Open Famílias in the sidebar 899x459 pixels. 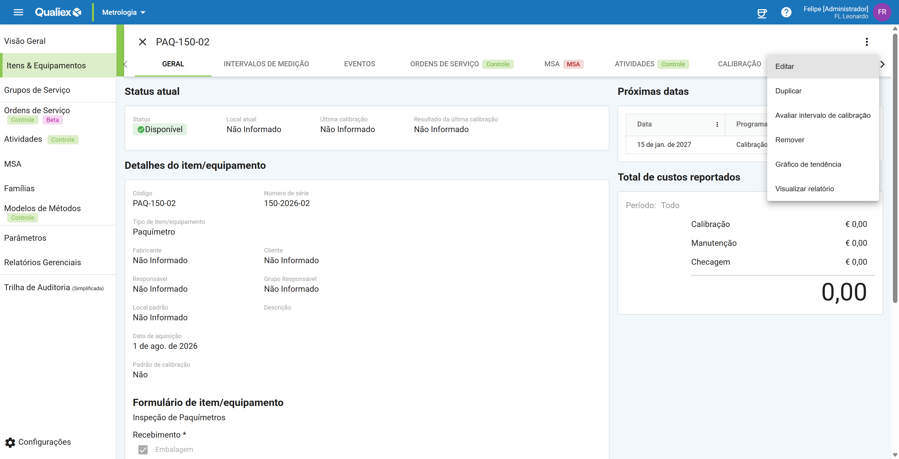tap(58, 188)
